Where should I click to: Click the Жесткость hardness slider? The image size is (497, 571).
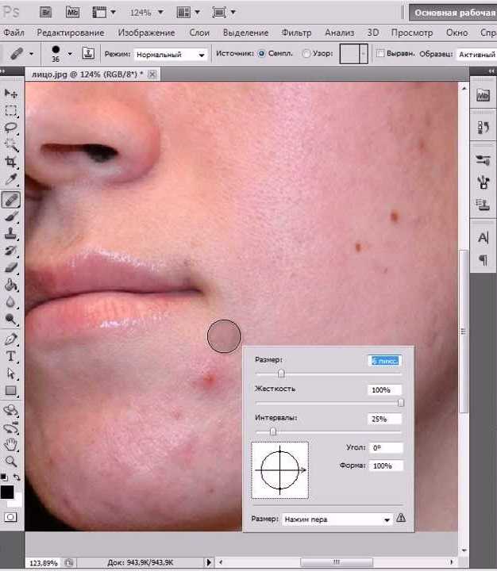[x=328, y=403]
